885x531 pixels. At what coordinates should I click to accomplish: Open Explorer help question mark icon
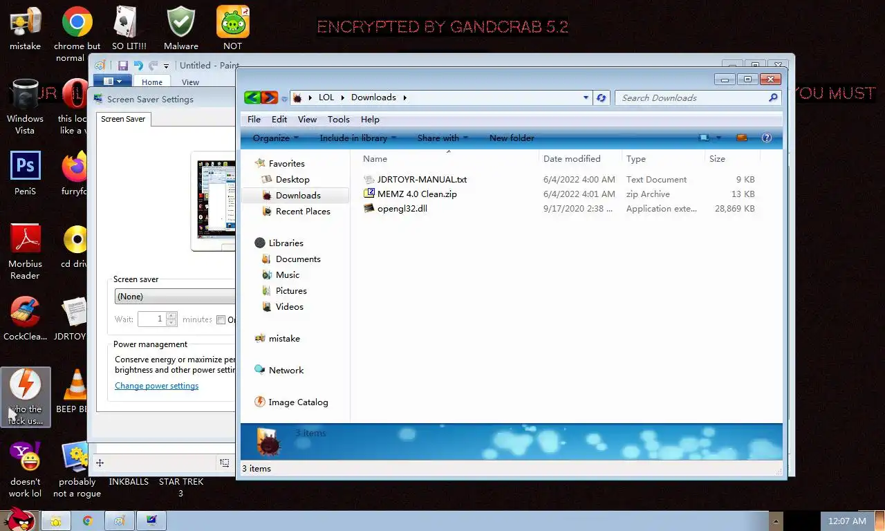pyautogui.click(x=766, y=138)
